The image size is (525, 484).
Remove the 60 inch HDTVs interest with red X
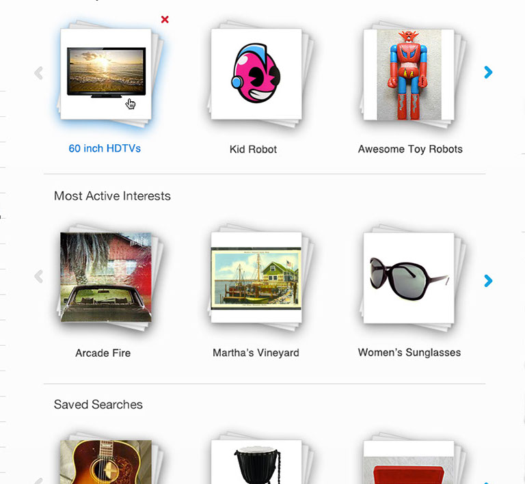(x=165, y=19)
